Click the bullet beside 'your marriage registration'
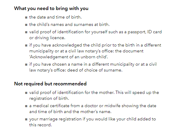The height and width of the screenshot is (131, 183). 26,119
